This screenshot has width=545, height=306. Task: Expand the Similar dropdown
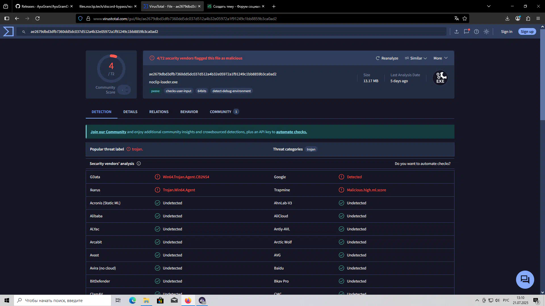[416, 58]
